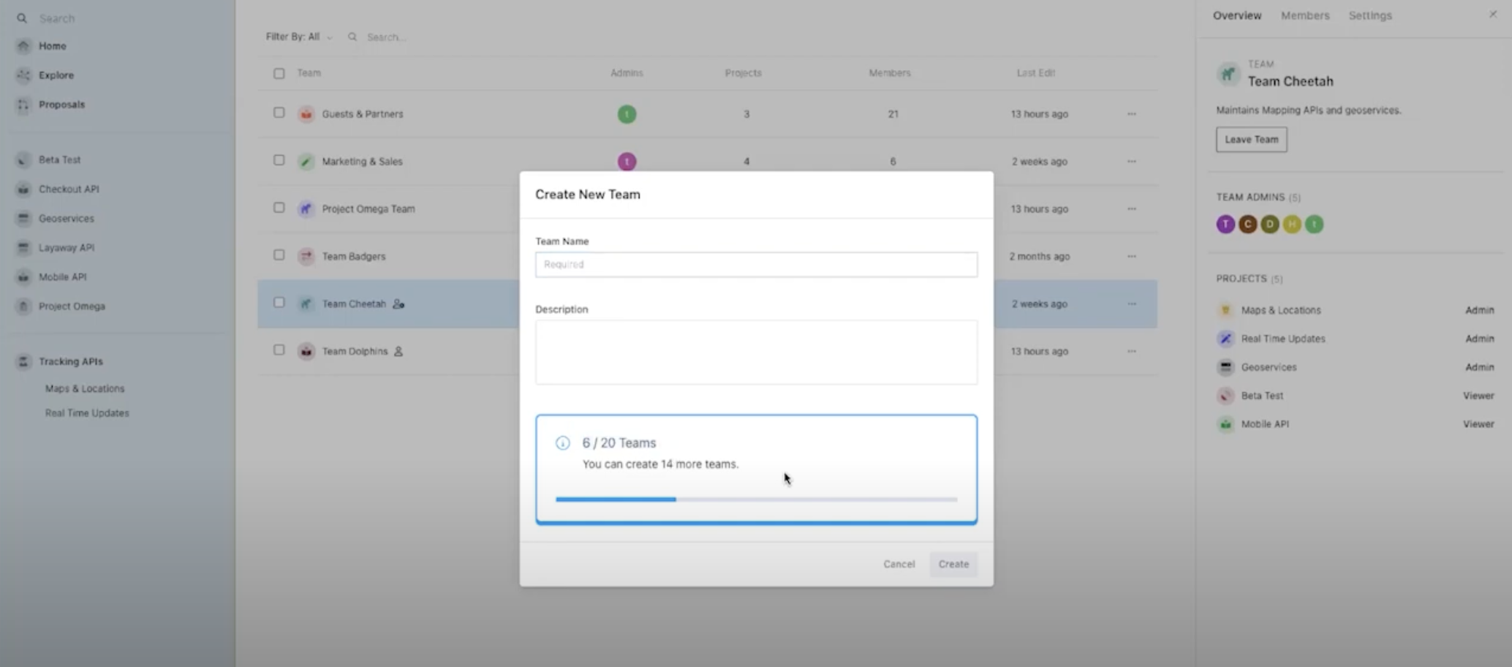Check the Team Dolphins row checkbox

(x=279, y=350)
